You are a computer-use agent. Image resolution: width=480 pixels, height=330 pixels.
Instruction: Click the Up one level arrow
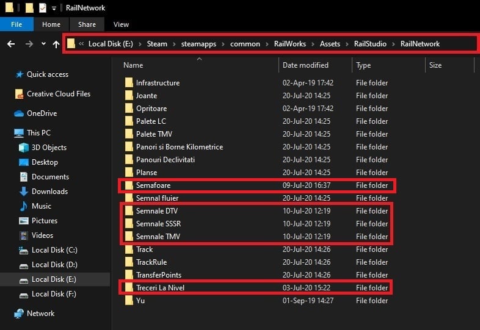click(56, 44)
